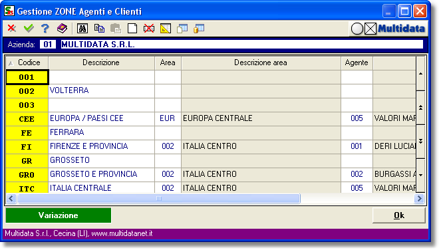This screenshot has width=439, height=250.
Task: Click the binoculars search icon
Action: pos(82,29)
